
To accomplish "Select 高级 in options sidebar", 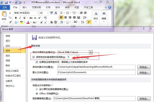I will tap(8, 65).
